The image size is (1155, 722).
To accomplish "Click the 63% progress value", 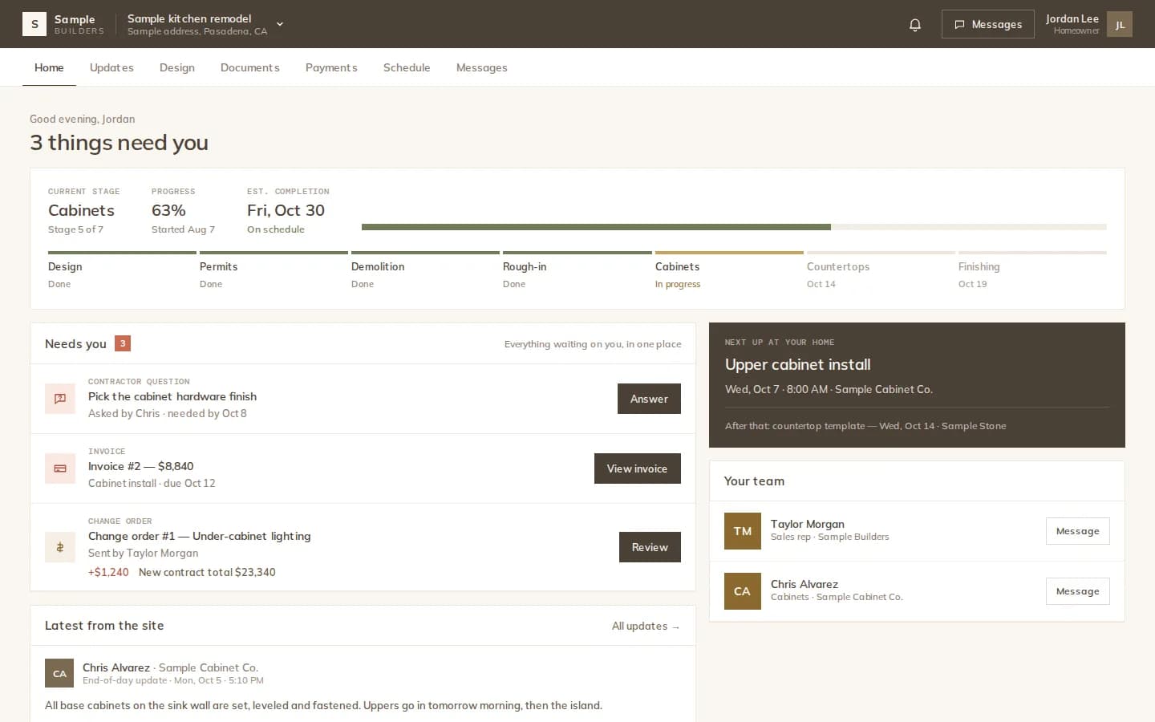I will coord(168,210).
